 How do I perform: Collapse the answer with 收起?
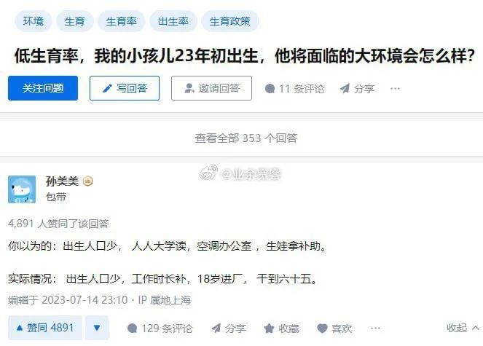tap(463, 328)
